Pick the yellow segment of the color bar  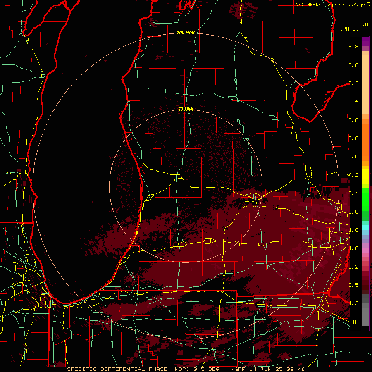(365, 177)
